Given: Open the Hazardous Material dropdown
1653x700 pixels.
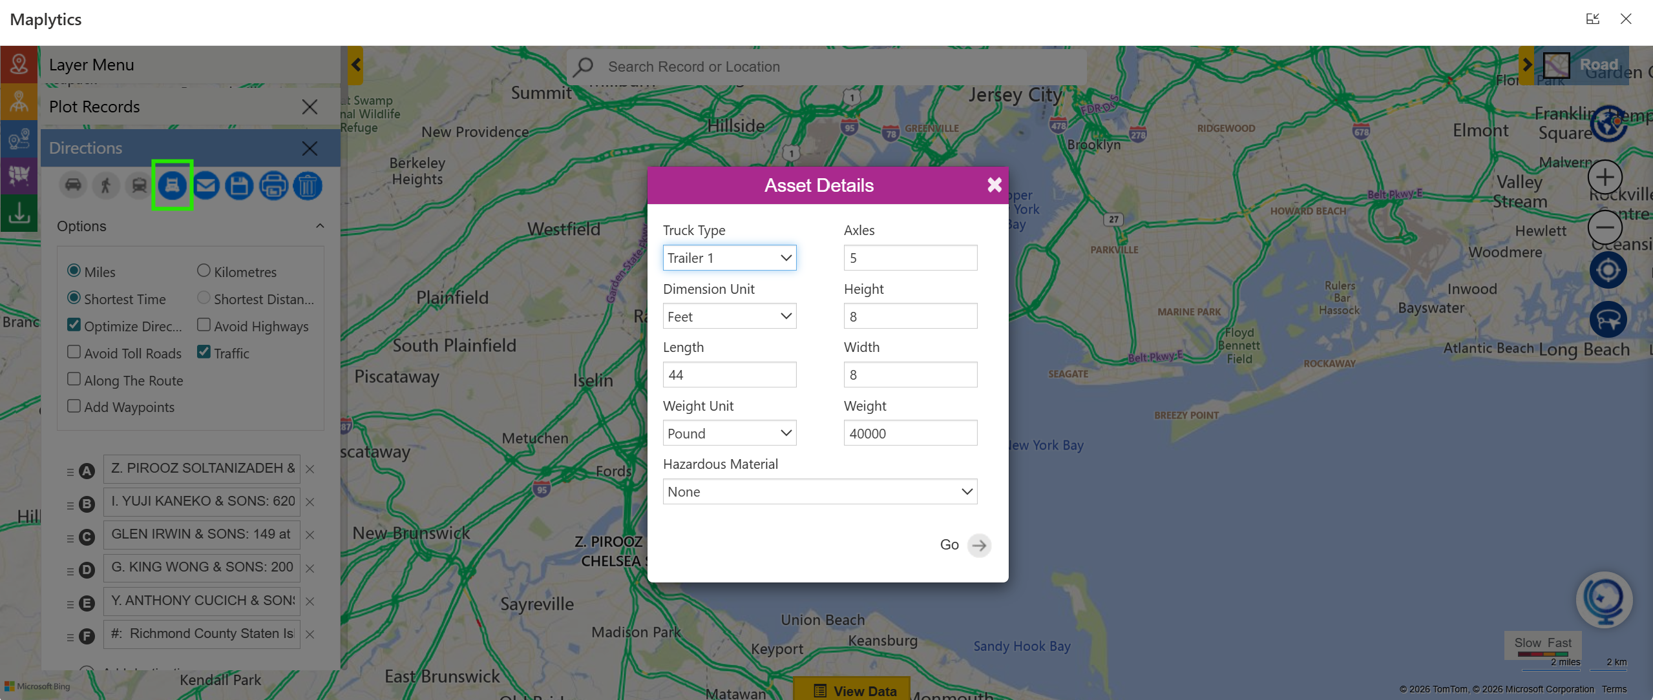Looking at the screenshot, I should [x=819, y=491].
